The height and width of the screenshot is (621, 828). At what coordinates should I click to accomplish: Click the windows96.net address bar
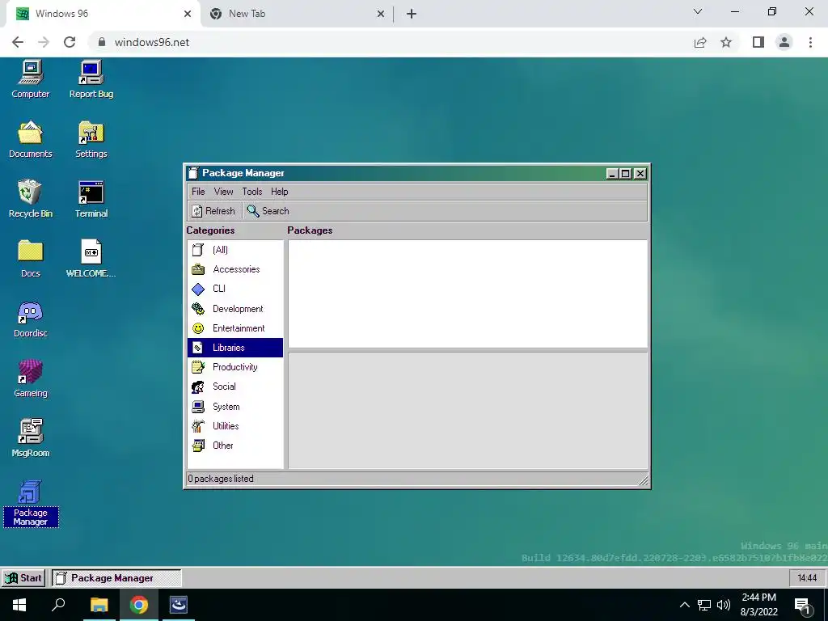click(x=391, y=42)
